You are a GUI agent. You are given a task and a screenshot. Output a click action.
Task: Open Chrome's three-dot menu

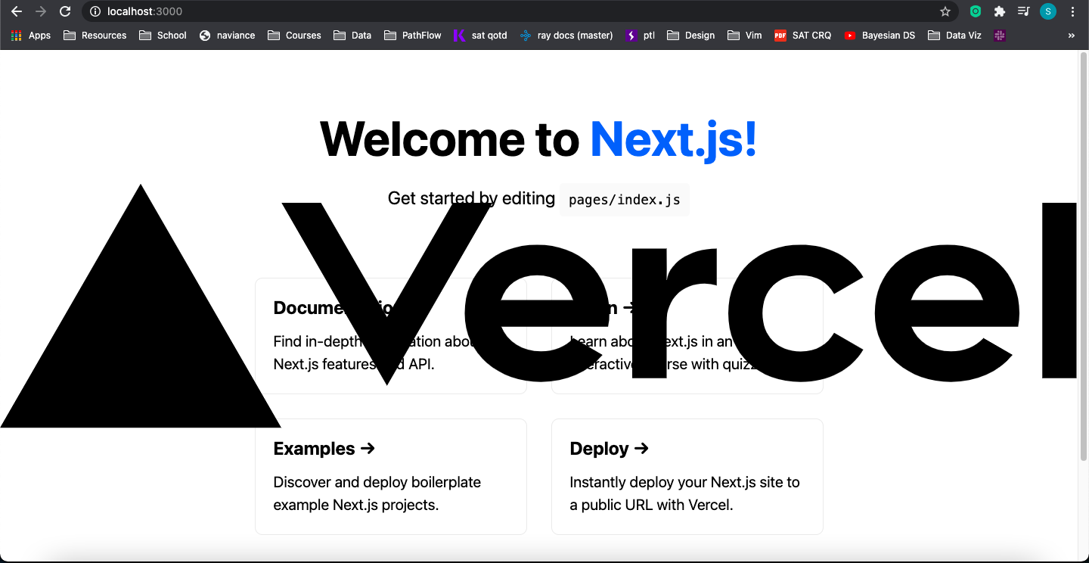coord(1073,11)
